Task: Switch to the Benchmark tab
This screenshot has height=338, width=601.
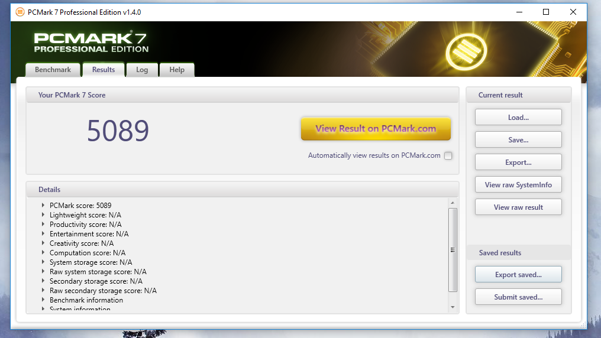Action: [x=53, y=70]
